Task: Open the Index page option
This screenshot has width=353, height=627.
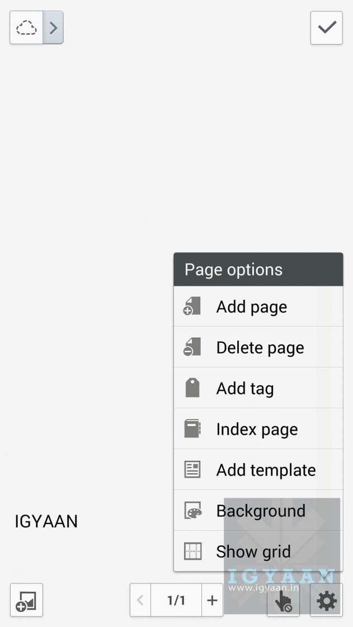Action: 257,429
